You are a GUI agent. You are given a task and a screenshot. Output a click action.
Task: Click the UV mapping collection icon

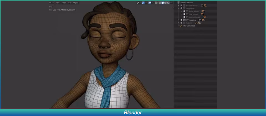(x=184, y=20)
